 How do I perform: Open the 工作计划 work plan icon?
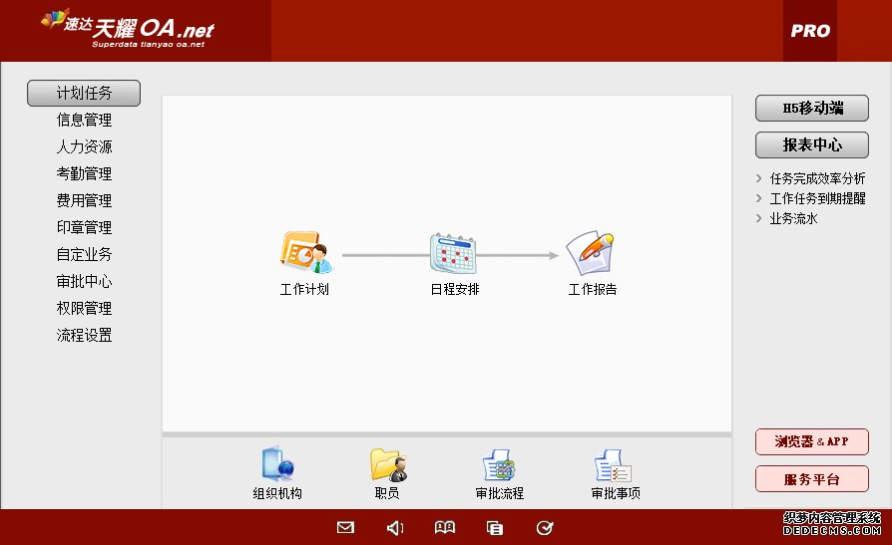[304, 254]
